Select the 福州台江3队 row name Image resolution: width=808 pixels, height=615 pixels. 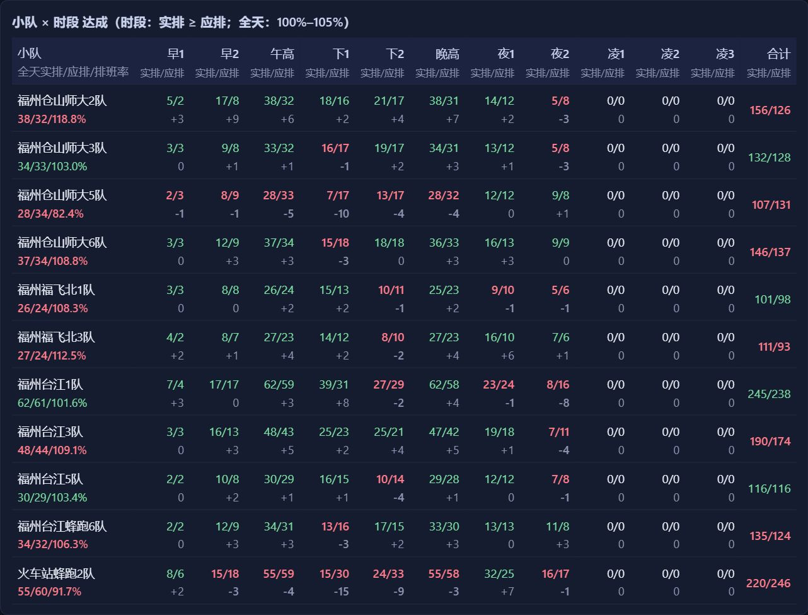point(50,431)
